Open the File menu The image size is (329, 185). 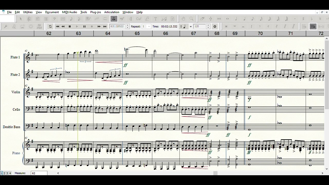point(9,12)
